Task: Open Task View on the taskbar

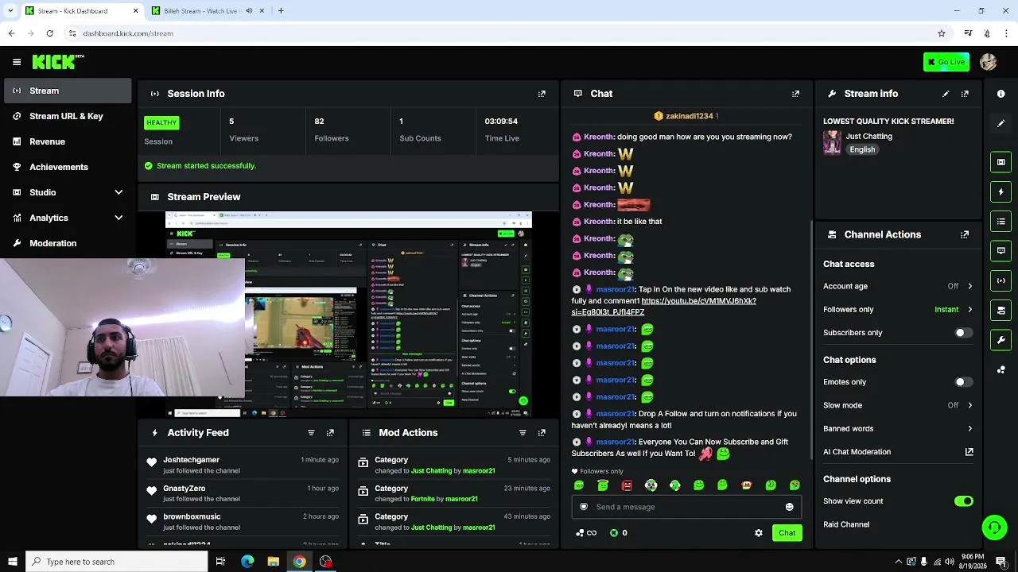Action: pyautogui.click(x=221, y=562)
